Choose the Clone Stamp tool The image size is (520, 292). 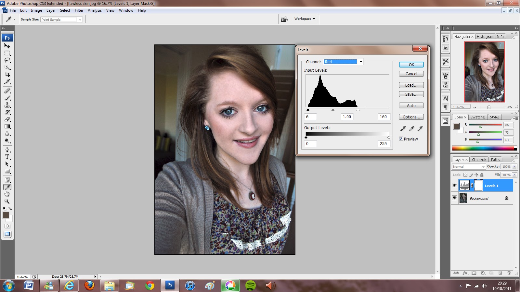(x=7, y=105)
